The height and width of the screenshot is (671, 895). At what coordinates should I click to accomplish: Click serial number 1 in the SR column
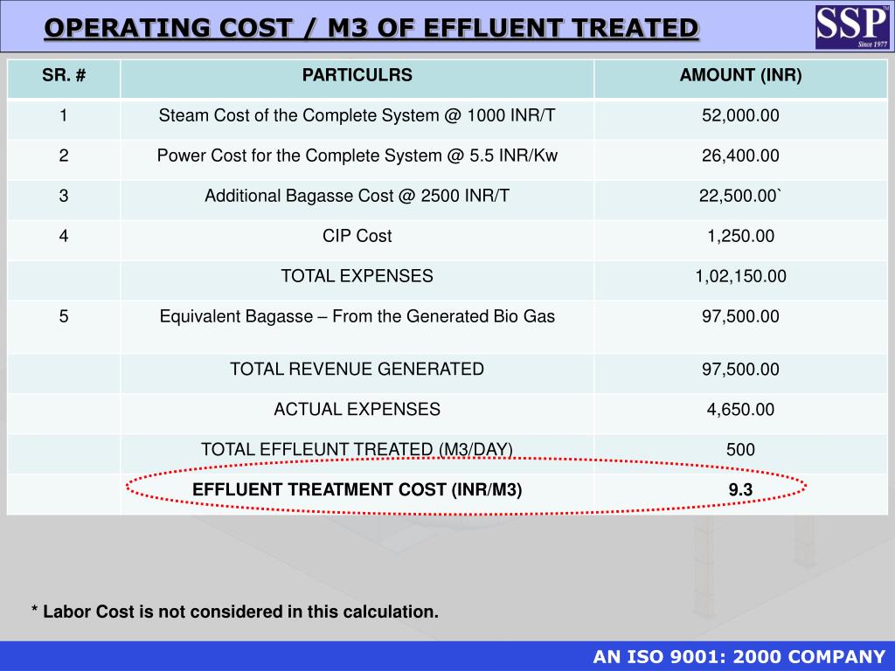63,116
